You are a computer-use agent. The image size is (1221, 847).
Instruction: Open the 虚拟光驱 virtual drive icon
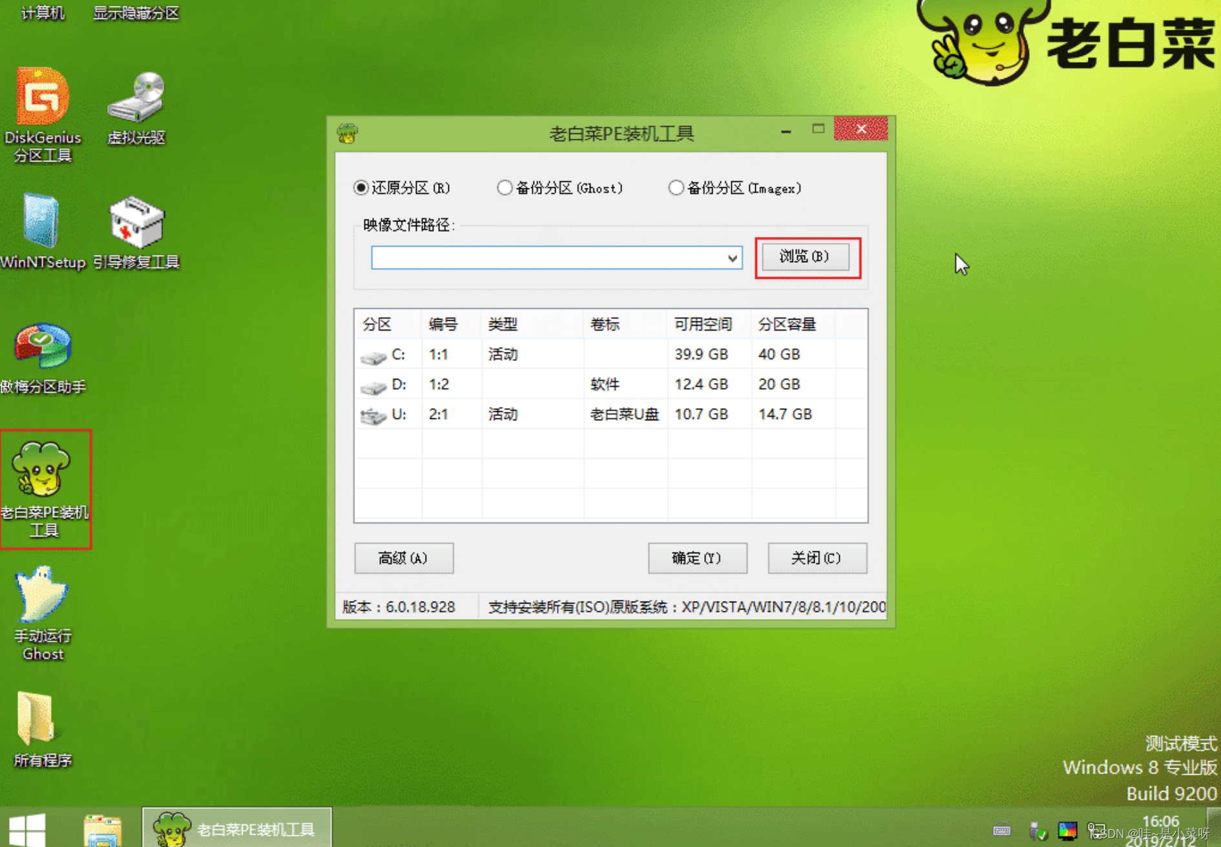point(136,108)
